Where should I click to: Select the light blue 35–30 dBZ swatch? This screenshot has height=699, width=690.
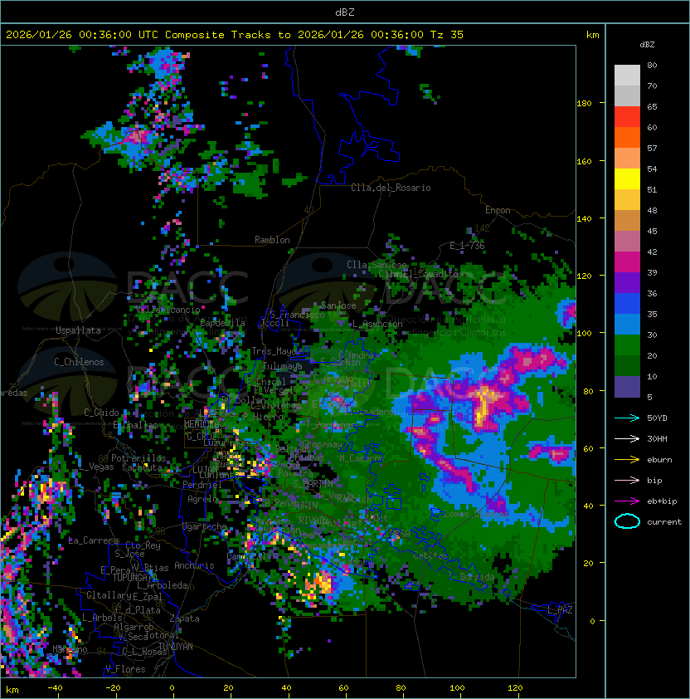coord(627,324)
